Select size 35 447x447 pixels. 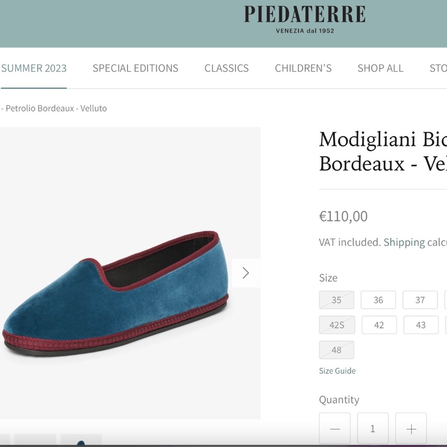click(336, 300)
